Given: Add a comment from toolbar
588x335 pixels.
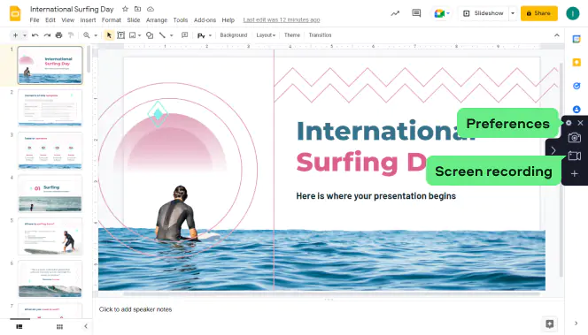Looking at the screenshot, I should [184, 35].
